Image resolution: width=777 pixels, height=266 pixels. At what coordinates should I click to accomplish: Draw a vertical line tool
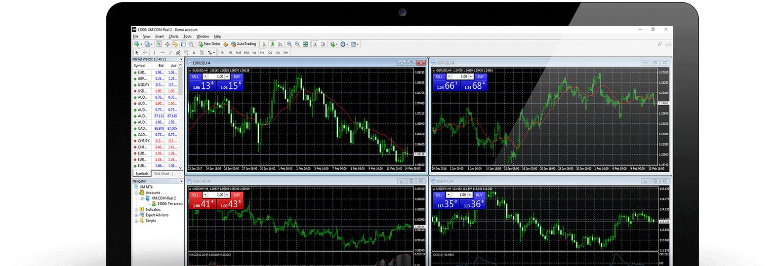[154, 53]
